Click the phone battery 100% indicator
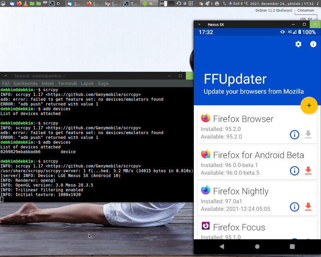Image resolution: width=321 pixels, height=257 pixels. pos(307,32)
